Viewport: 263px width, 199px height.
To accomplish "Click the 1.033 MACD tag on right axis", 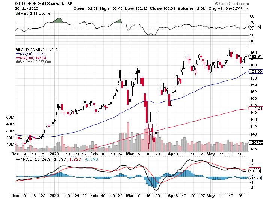I will [255, 171].
